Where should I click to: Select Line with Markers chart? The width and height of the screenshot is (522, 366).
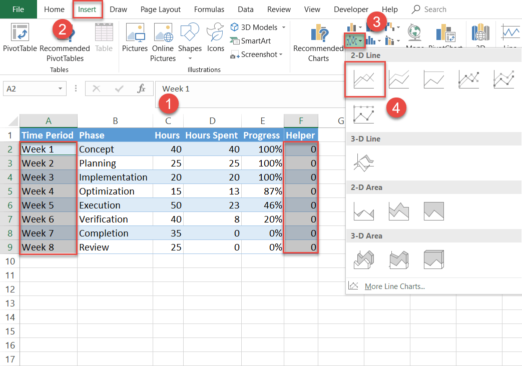[469, 79]
